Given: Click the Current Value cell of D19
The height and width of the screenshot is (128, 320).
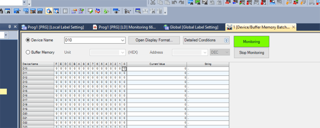Looking at the screenshot, I should (x=157, y=109).
